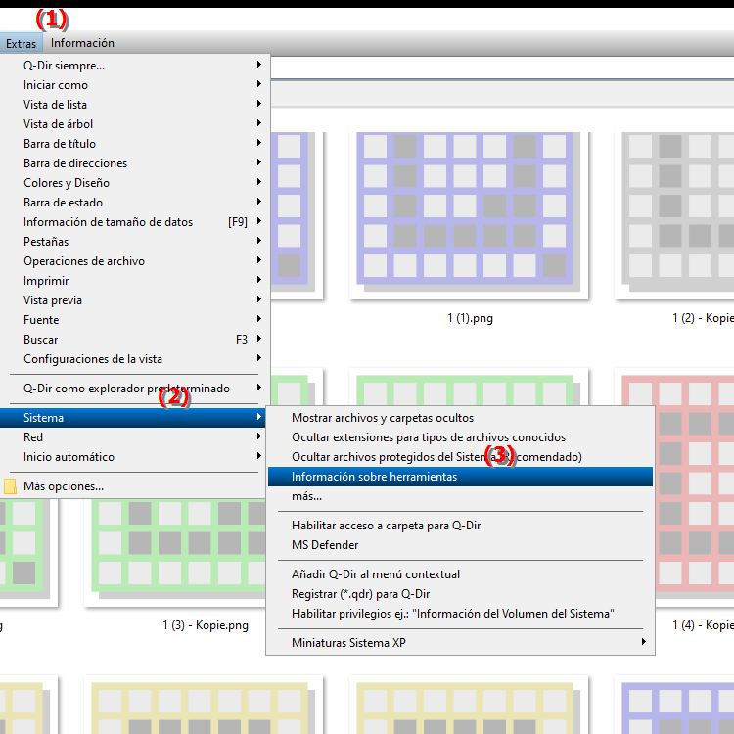Open the Vista de árbol submenu
Screen dimensions: 734x734
(135, 124)
